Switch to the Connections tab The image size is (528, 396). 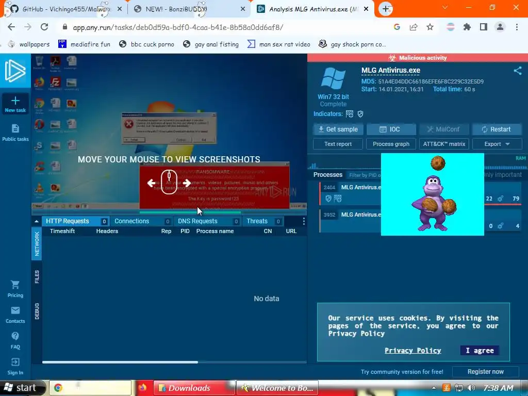click(142, 221)
